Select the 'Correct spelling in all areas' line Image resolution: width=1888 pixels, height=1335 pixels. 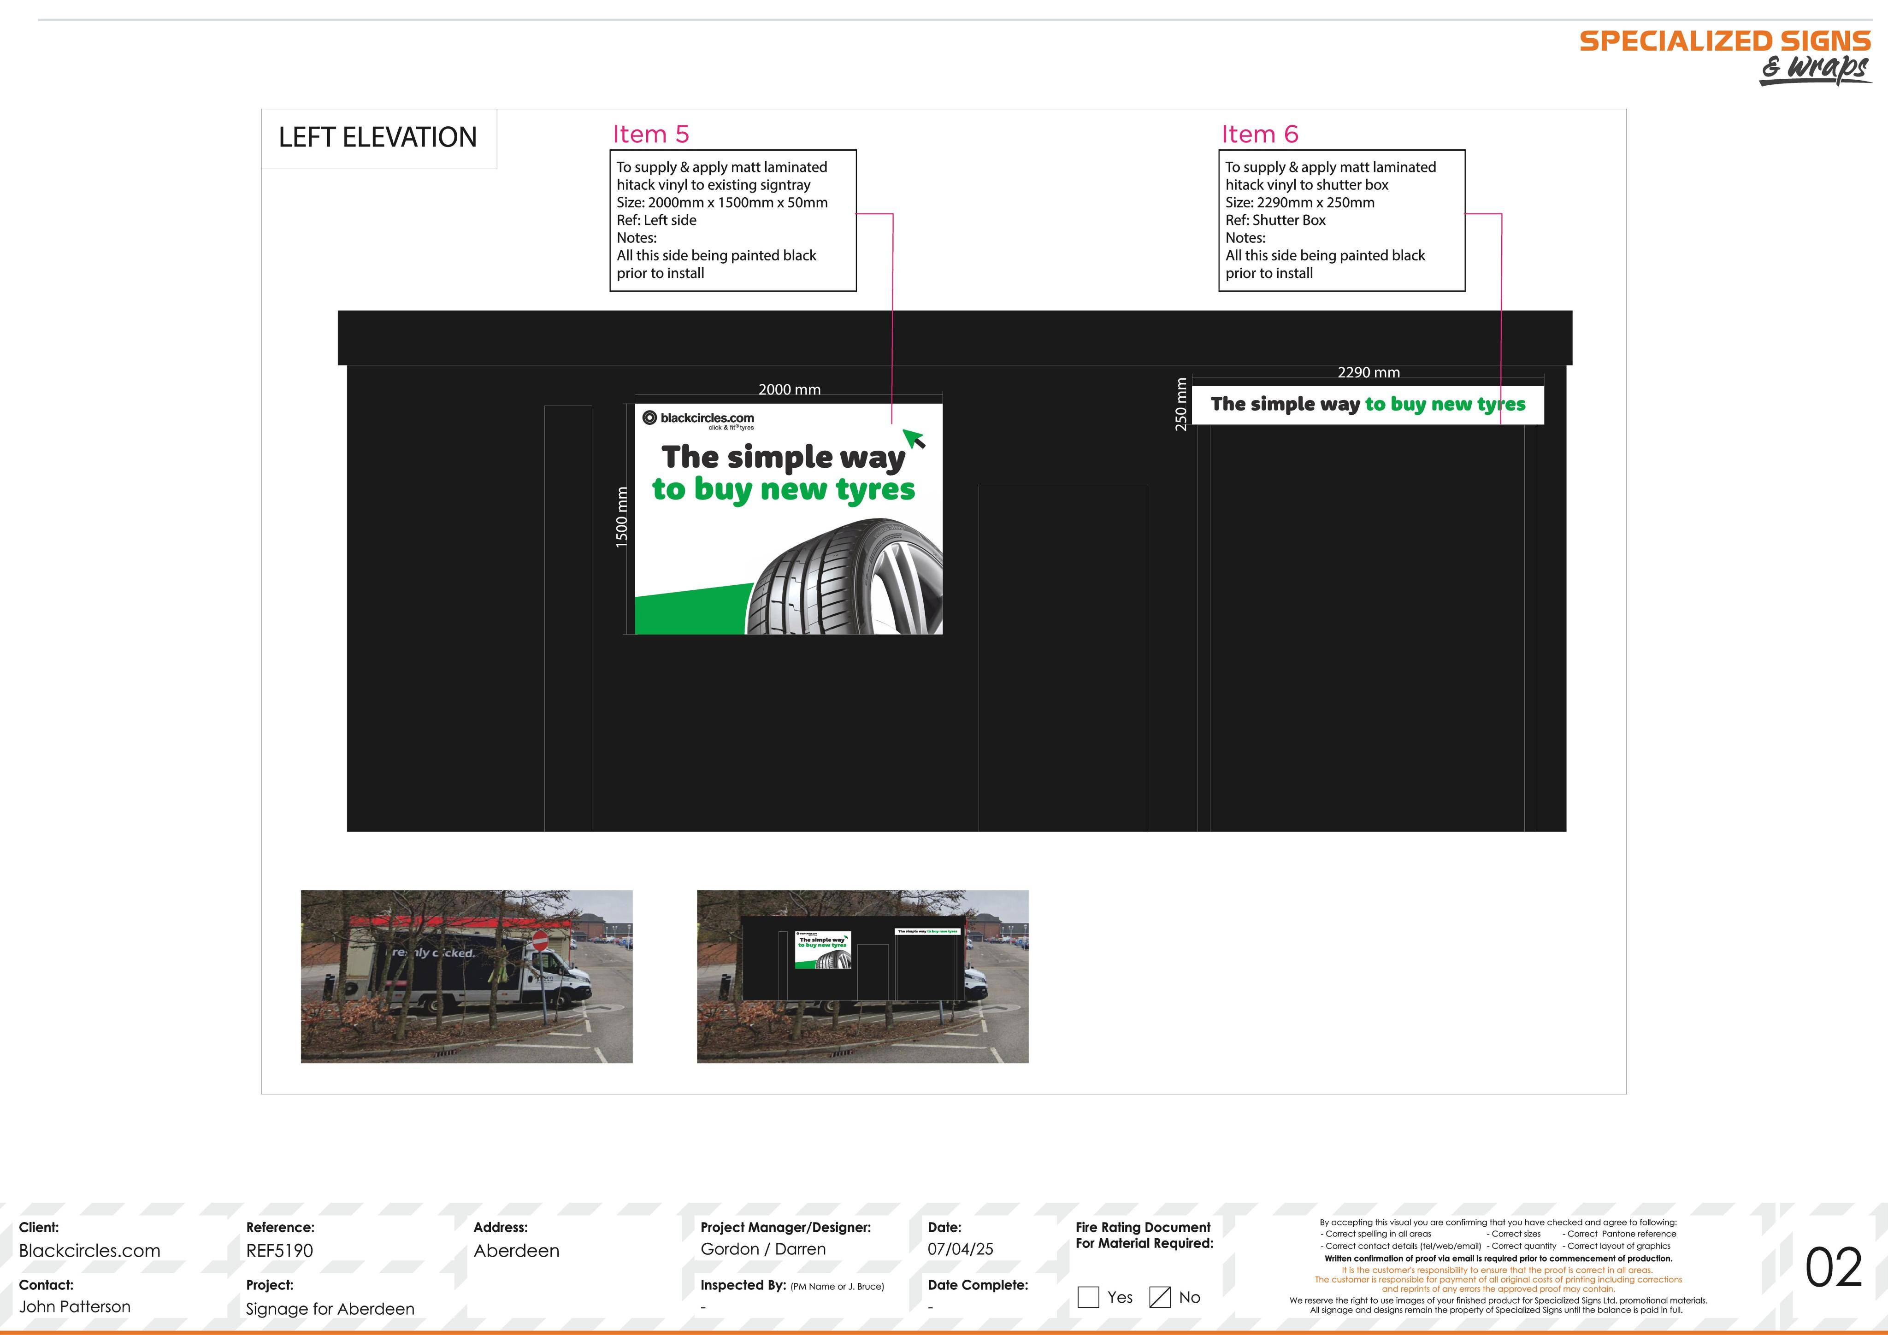pyautogui.click(x=1376, y=1234)
